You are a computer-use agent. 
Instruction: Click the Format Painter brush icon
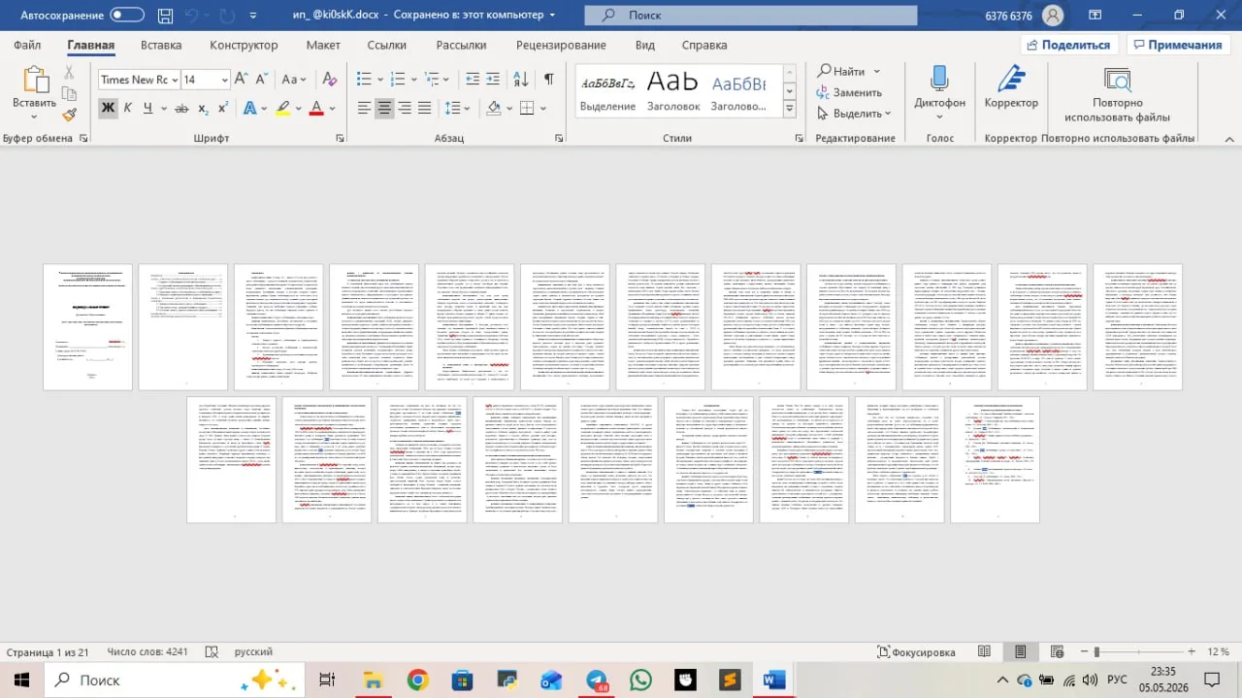(x=69, y=115)
